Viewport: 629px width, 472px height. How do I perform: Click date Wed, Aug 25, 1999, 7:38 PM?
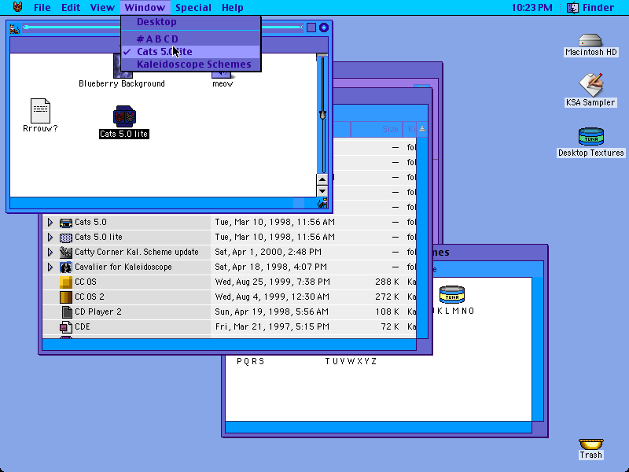(x=272, y=282)
